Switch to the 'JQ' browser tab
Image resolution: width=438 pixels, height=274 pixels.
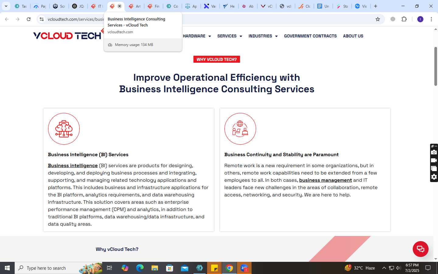[x=78, y=6]
